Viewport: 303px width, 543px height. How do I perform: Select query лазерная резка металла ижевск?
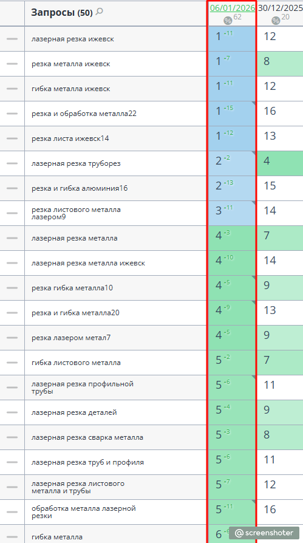point(88,263)
